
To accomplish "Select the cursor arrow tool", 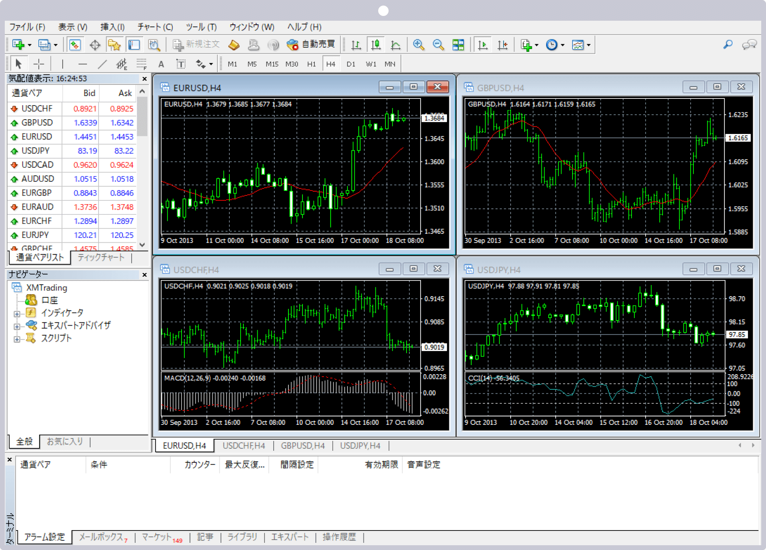I will [x=18, y=64].
